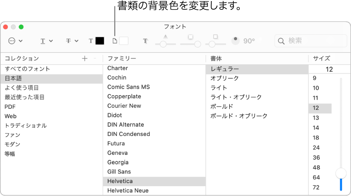Choose Futura font family
Image resolution: width=351 pixels, height=196 pixels.
pos(154,144)
